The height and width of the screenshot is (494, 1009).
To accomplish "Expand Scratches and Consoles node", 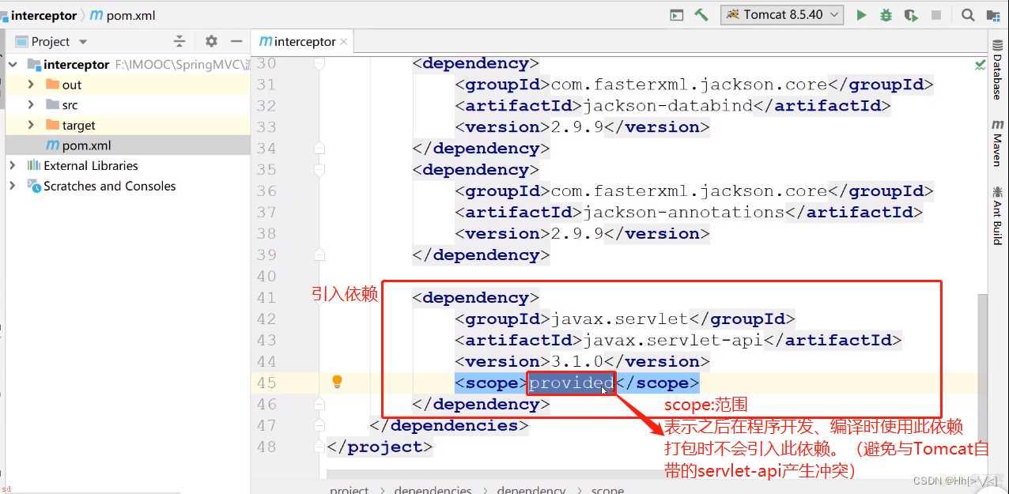I will 12,186.
